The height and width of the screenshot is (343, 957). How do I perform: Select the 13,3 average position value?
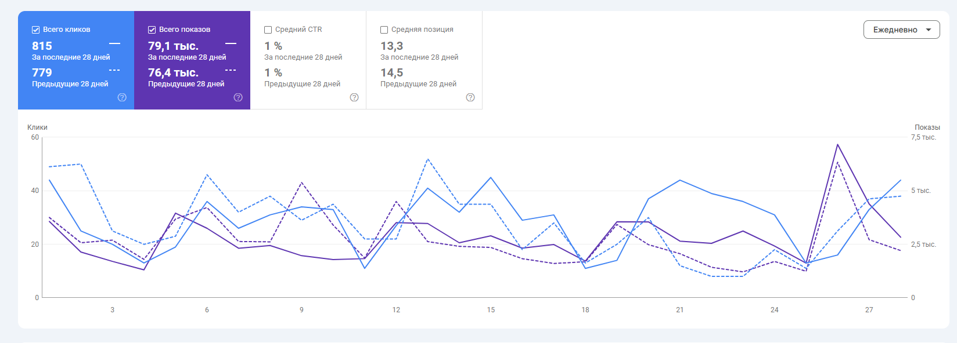(x=392, y=46)
